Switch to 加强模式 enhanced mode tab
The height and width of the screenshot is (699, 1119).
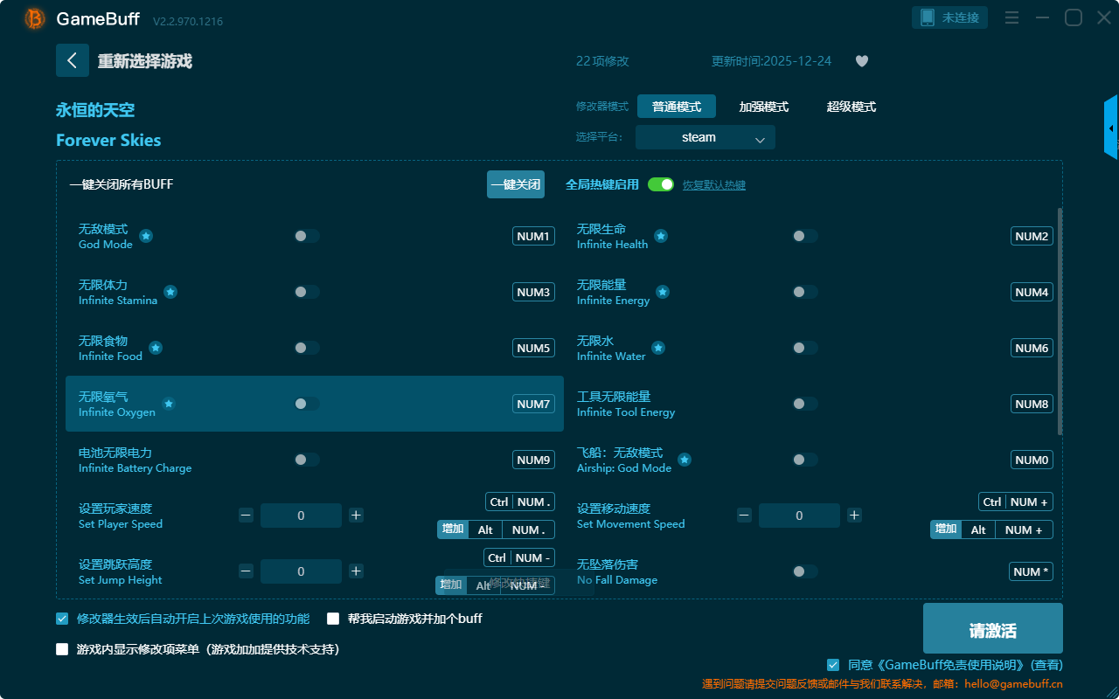tap(763, 107)
